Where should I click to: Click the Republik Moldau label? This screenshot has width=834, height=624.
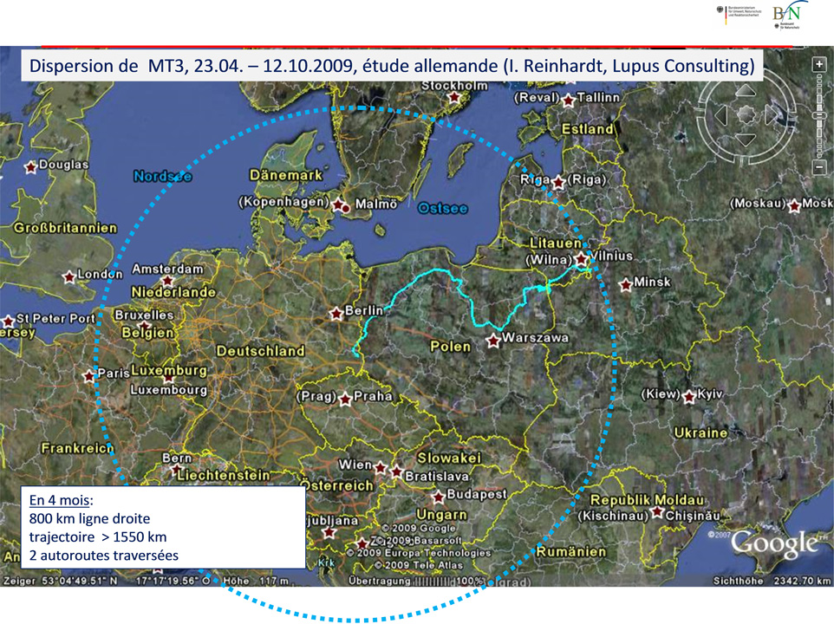(x=647, y=500)
